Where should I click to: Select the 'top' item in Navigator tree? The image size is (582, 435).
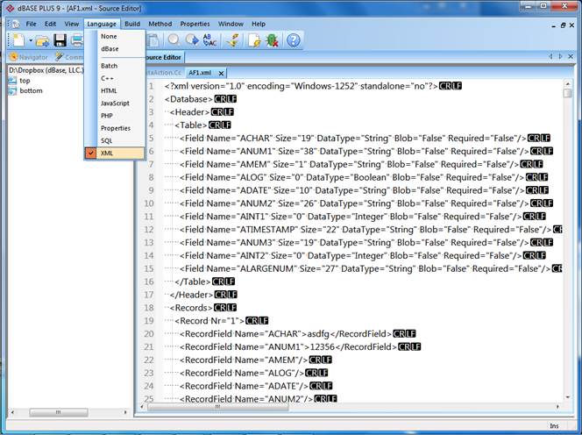click(x=25, y=80)
